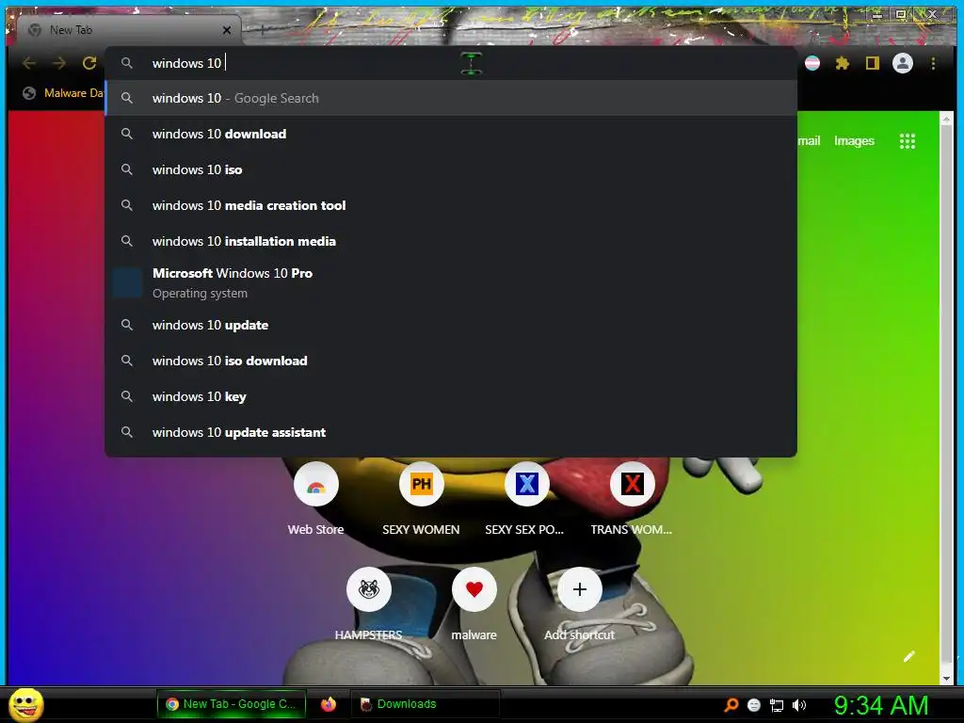Viewport: 964px width, 723px height.
Task: Click the tray network icon
Action: (777, 705)
